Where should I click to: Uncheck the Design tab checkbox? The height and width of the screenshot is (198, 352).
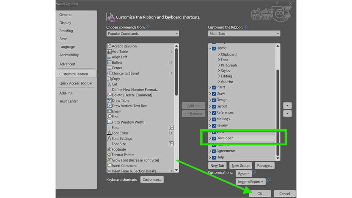[214, 100]
